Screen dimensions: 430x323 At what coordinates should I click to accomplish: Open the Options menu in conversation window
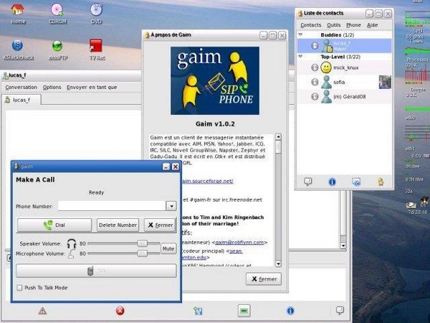pos(52,87)
